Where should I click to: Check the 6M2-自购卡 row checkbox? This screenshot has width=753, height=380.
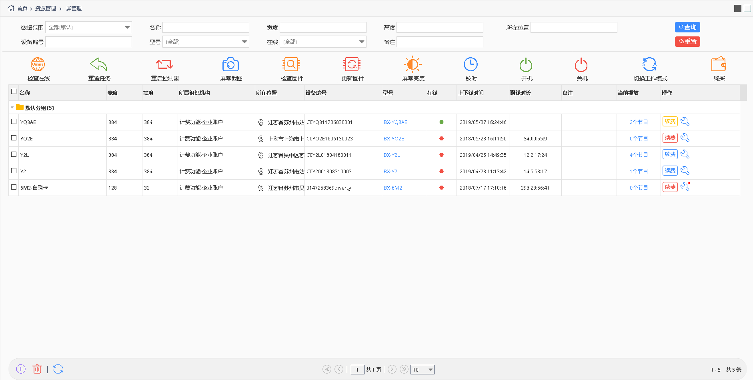pyautogui.click(x=14, y=187)
